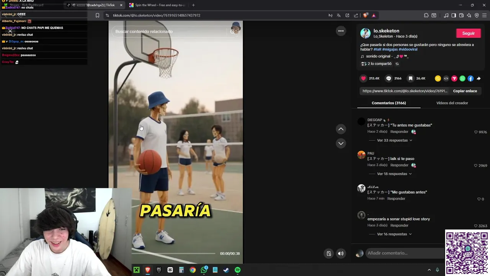
Task: Open Spotify from the taskbar
Action: pyautogui.click(x=238, y=270)
